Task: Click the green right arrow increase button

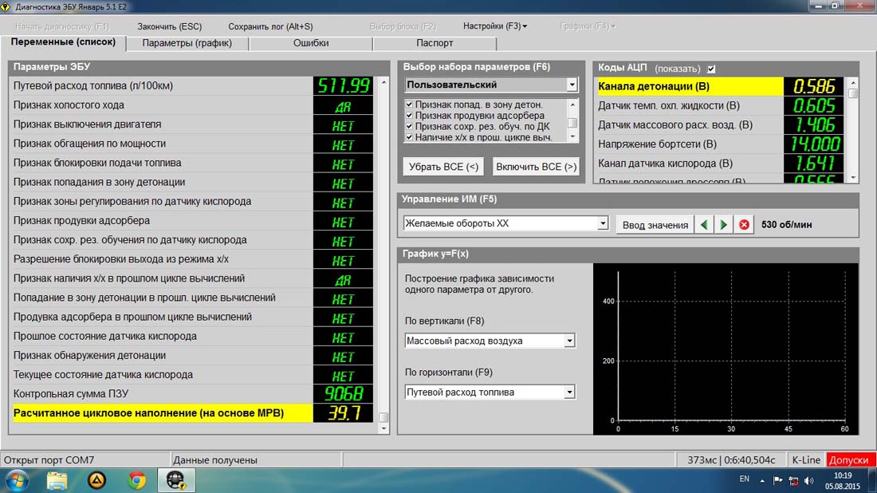Action: (x=723, y=225)
